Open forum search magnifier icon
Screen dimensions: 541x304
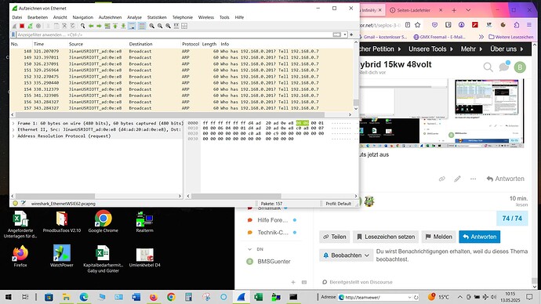point(488,67)
